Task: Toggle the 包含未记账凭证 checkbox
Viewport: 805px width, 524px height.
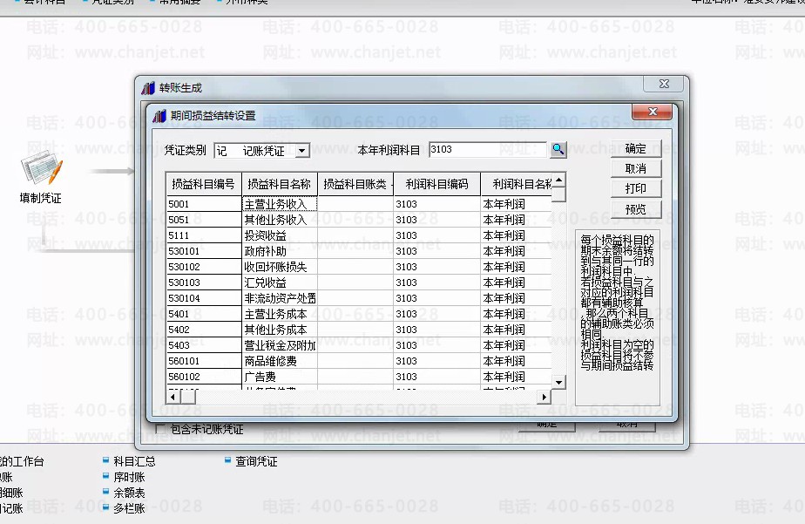Action: (x=159, y=429)
